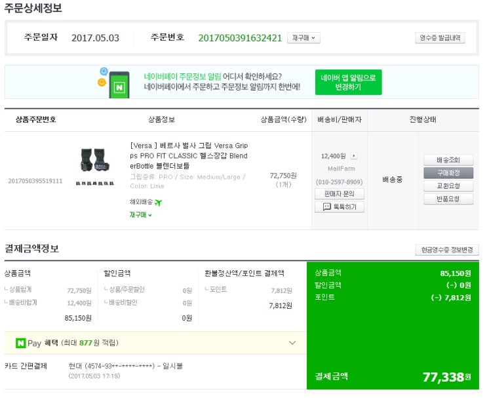Click the N Pay logo icon
The image size is (487, 398).
(21, 343)
